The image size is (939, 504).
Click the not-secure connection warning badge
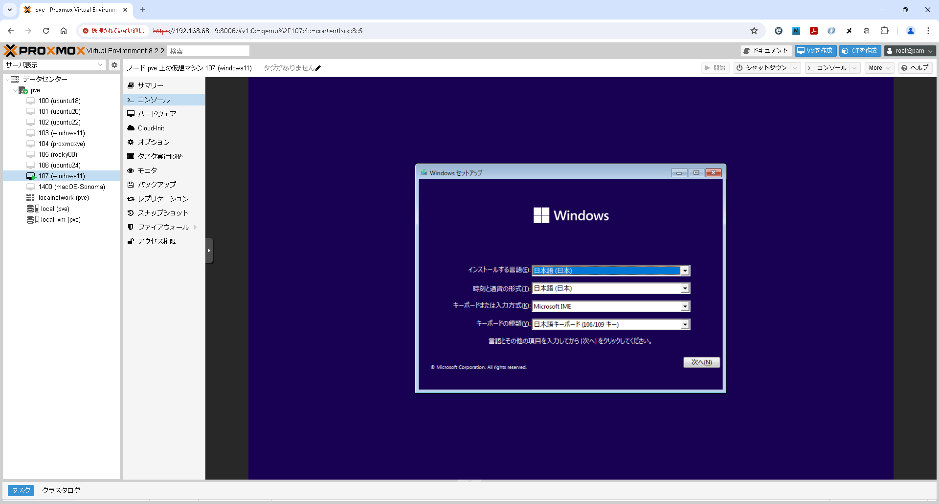(x=113, y=31)
